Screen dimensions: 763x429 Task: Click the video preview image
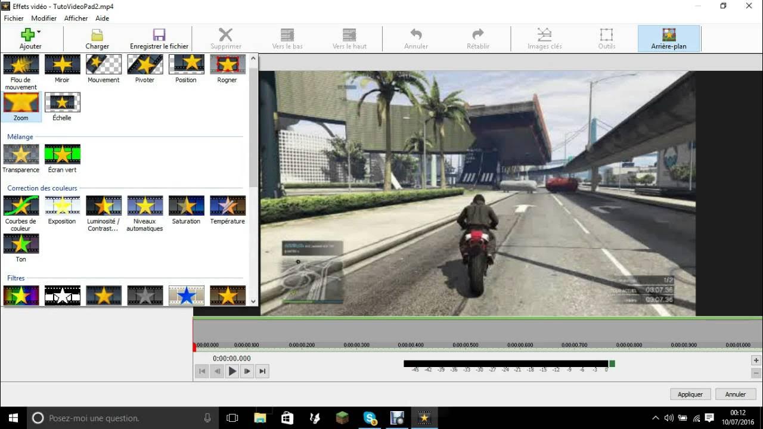click(x=477, y=193)
